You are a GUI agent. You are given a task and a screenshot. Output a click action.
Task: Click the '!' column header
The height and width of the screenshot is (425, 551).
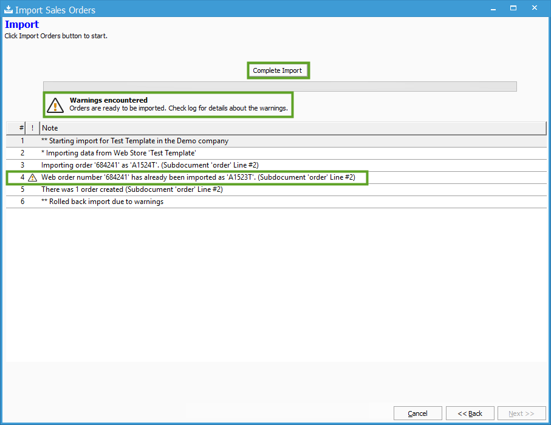32,128
